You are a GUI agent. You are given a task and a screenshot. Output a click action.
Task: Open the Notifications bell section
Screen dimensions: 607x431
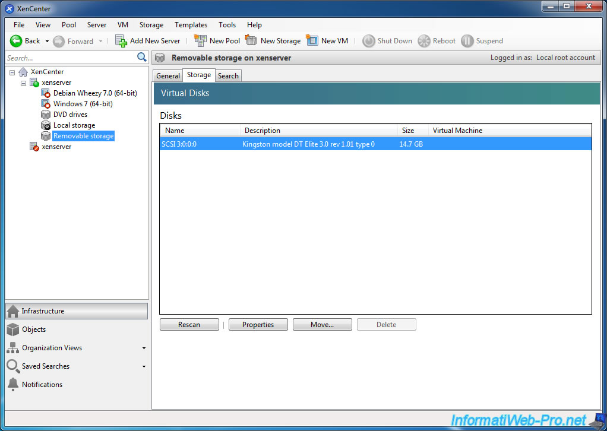[42, 385]
